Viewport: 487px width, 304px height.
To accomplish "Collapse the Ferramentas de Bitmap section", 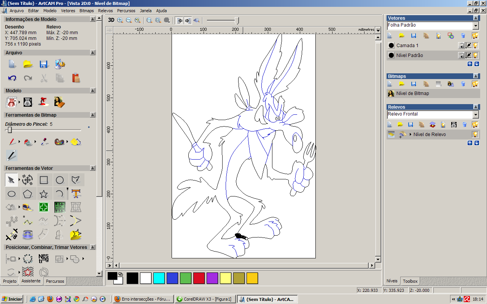I will click(x=92, y=115).
